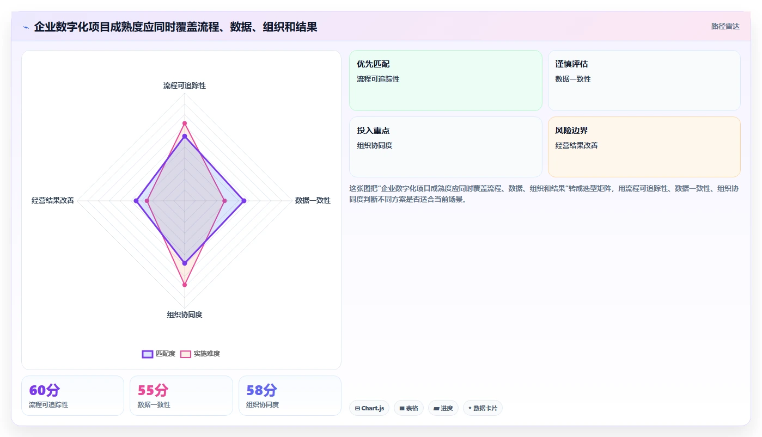This screenshot has height=437, width=762.
Task: Open the 风险边界 card
Action: click(x=644, y=147)
